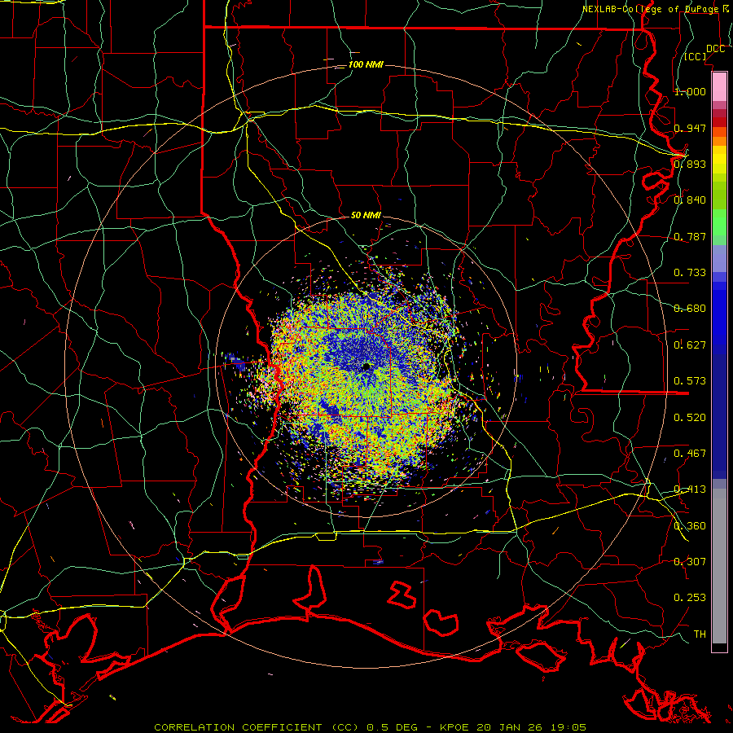Click the 0.787 colorbar label
Viewport: 733px width, 733px height.
coord(690,236)
